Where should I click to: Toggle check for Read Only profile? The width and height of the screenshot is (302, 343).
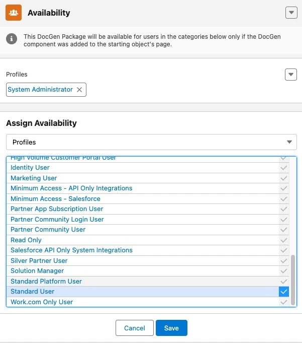click(284, 240)
